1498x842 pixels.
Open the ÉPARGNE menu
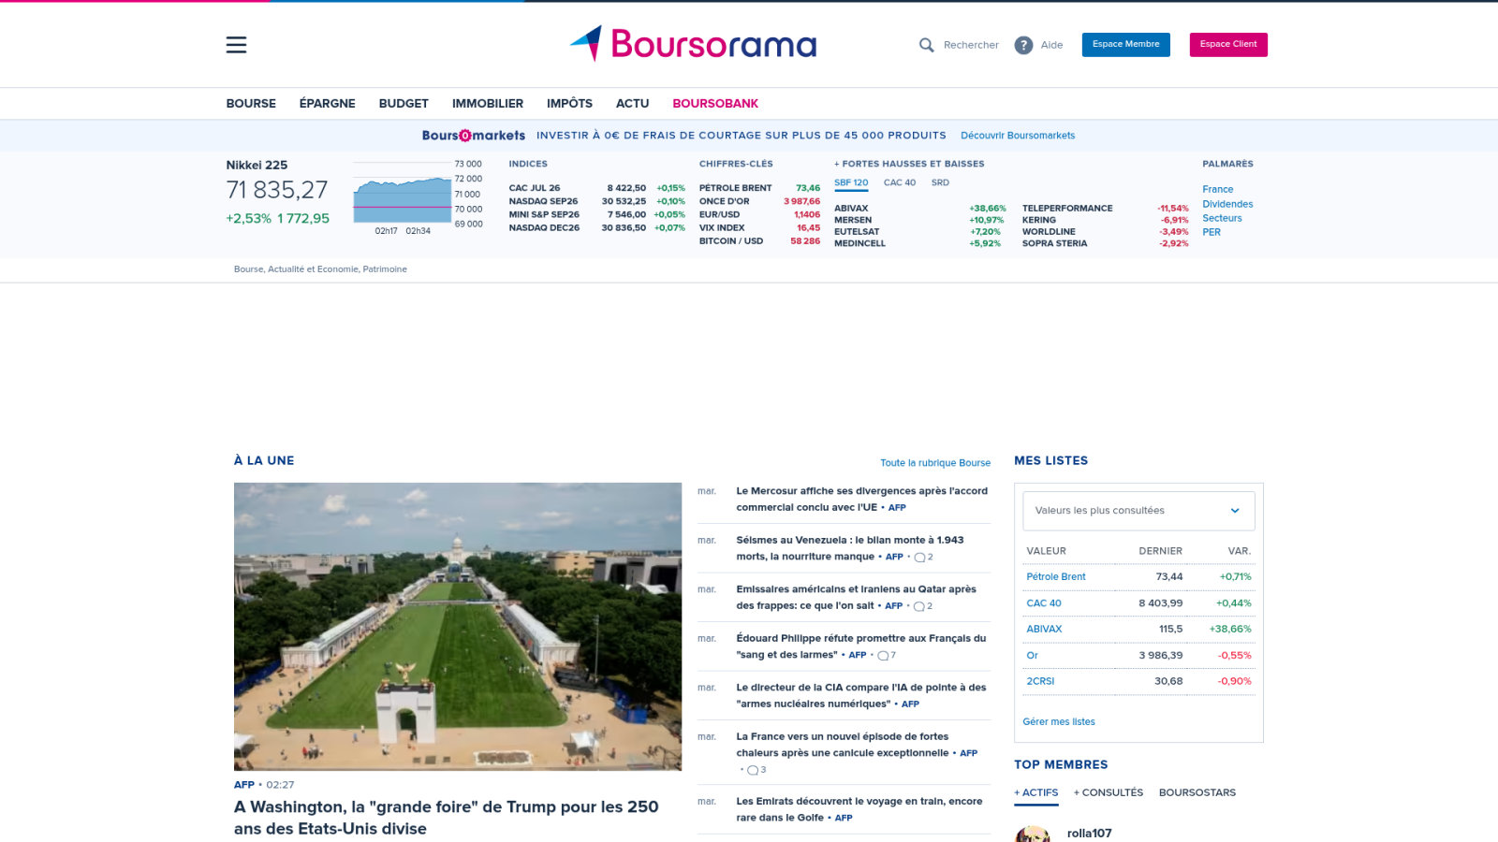click(x=327, y=104)
